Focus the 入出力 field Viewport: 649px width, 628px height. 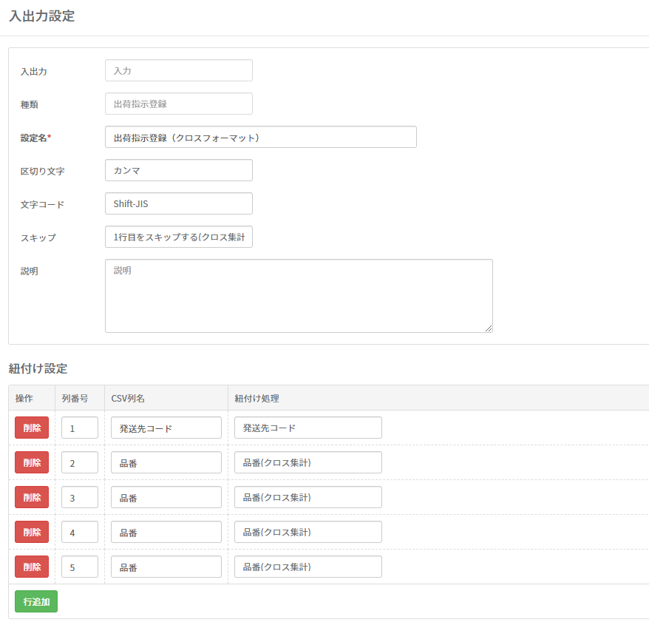coord(178,70)
